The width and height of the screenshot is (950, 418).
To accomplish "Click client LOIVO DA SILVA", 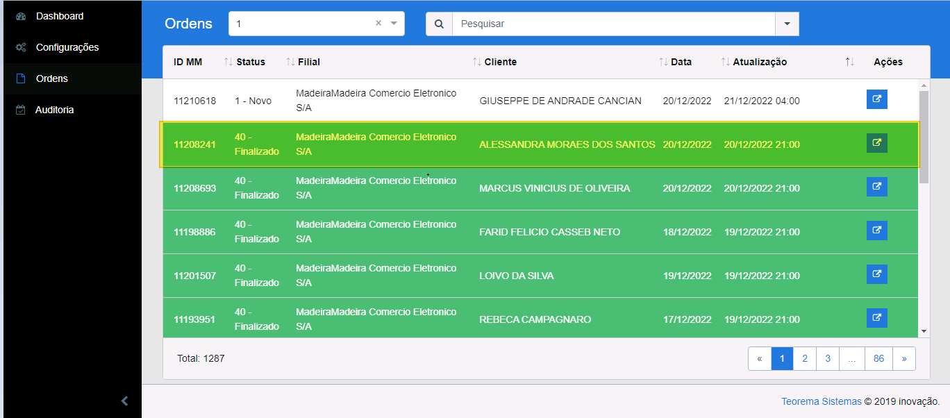I will point(517,276).
